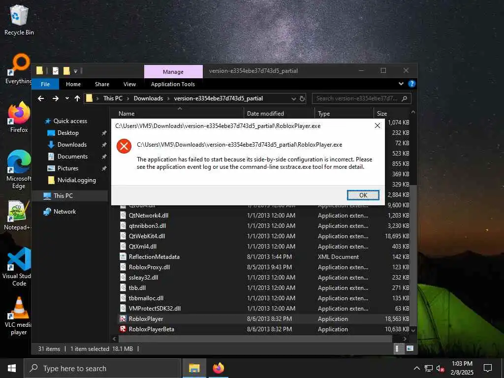Viewport: 504px width, 378px height.
Task: Open Microsoft Edge desktop shortcut
Action: 19,170
